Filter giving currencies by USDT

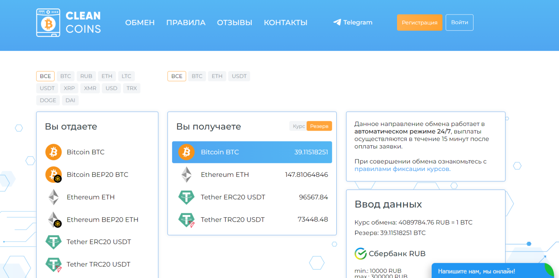tap(47, 88)
